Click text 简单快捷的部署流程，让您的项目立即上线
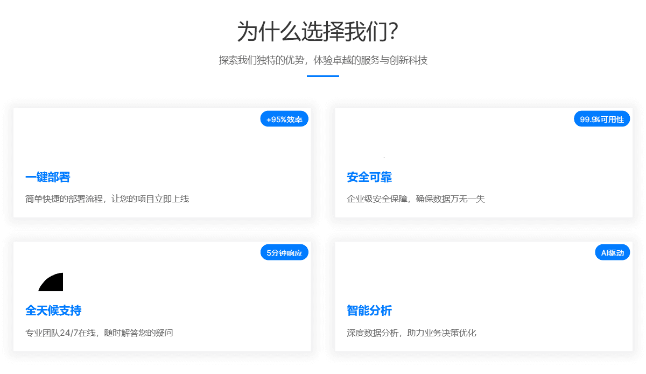Image resolution: width=646 pixels, height=374 pixels. (x=107, y=199)
